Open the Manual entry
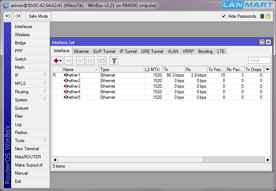 31,173
